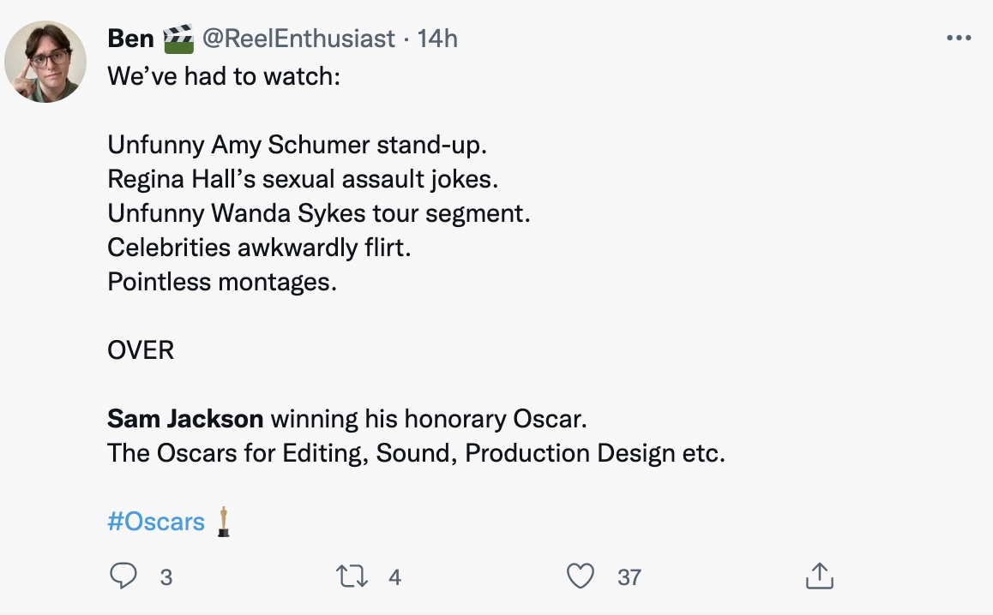
Task: Open the profile via display name Ben
Action: 130,39
